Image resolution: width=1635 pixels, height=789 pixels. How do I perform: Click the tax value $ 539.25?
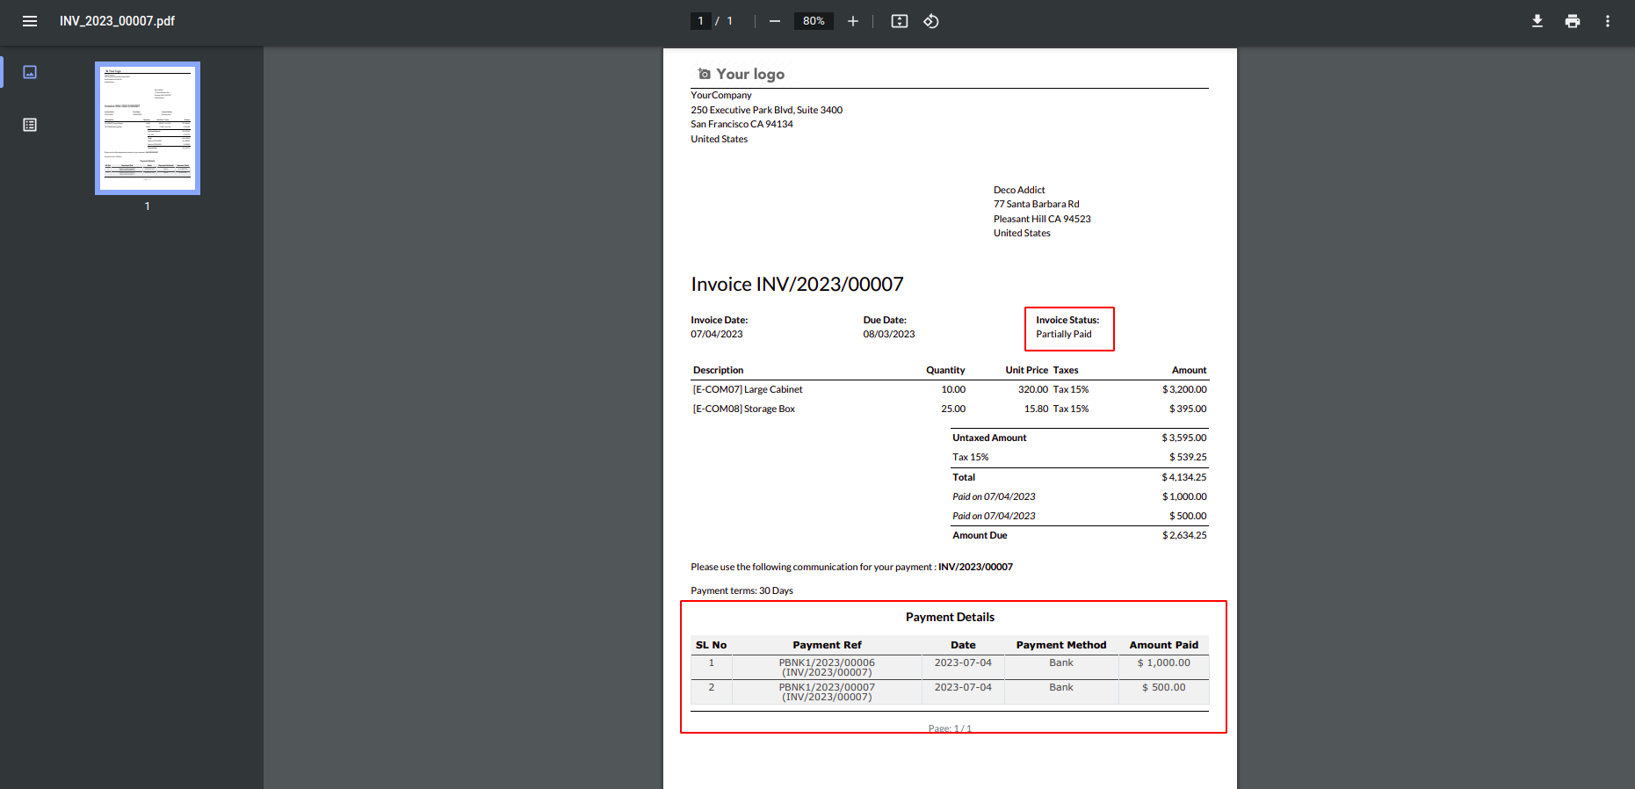tap(1188, 458)
